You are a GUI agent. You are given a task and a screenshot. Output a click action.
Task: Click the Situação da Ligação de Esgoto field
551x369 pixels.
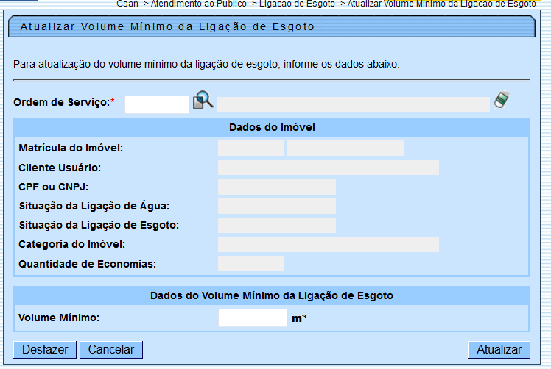coord(277,225)
